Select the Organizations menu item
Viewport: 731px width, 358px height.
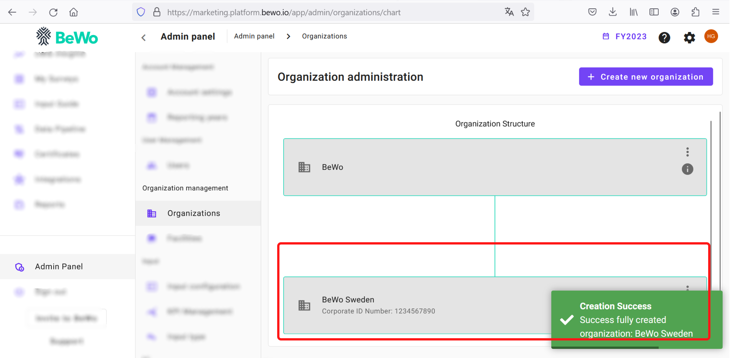[x=193, y=213]
